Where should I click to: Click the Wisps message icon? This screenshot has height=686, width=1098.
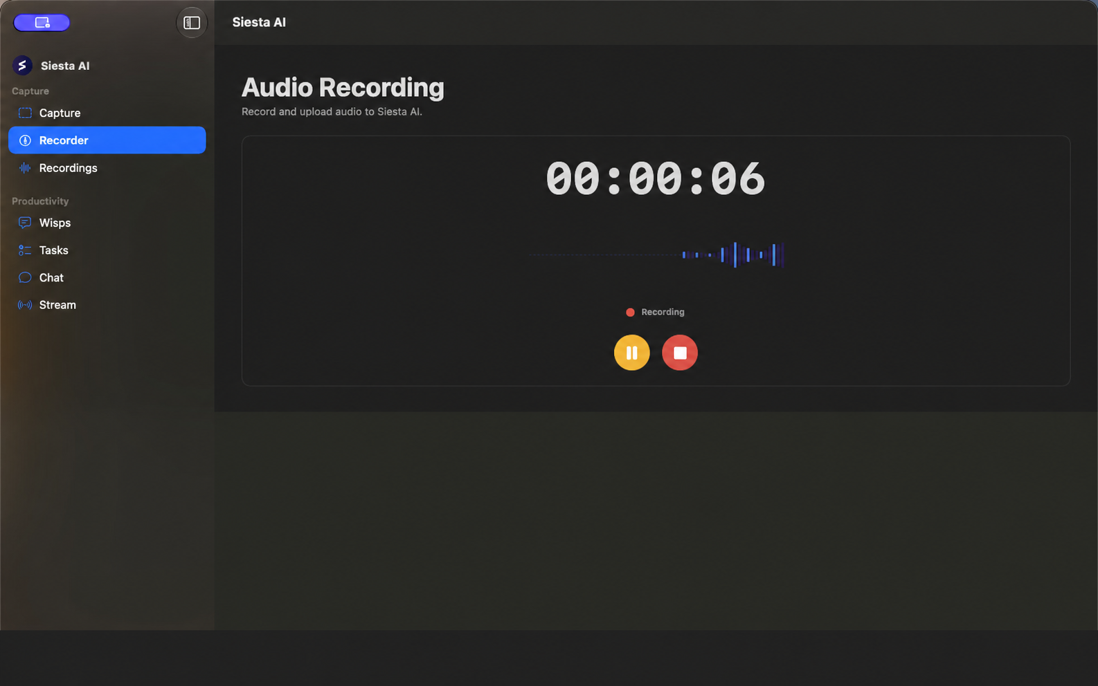[25, 223]
